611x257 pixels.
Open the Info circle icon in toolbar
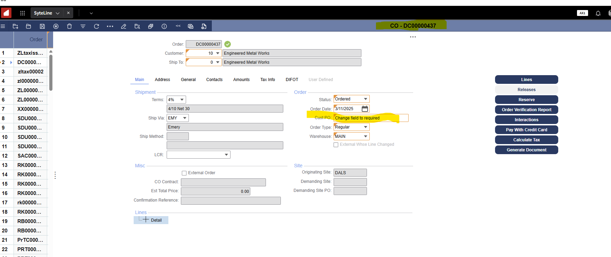coord(164,26)
